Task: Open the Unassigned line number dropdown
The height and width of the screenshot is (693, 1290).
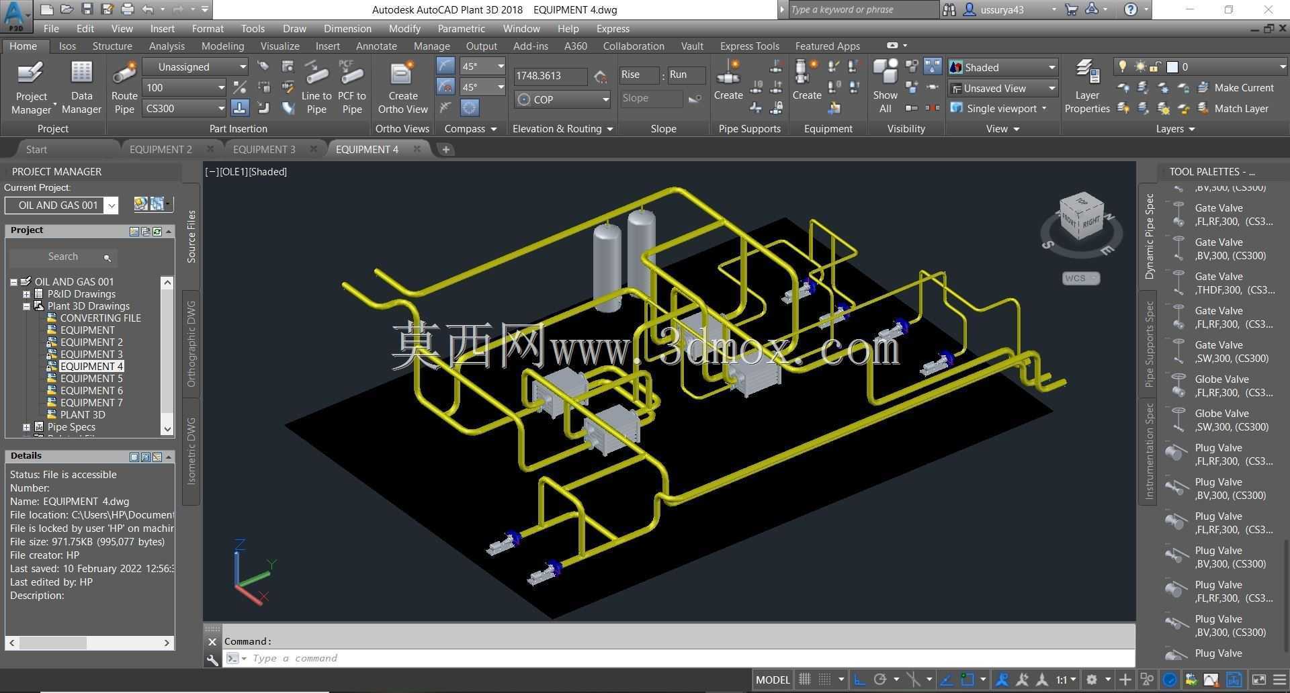Action: [195, 66]
